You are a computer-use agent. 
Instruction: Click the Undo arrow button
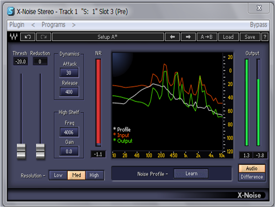point(28,37)
